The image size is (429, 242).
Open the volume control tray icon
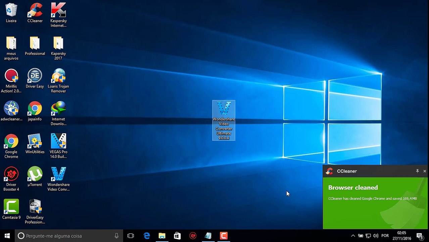click(376, 236)
